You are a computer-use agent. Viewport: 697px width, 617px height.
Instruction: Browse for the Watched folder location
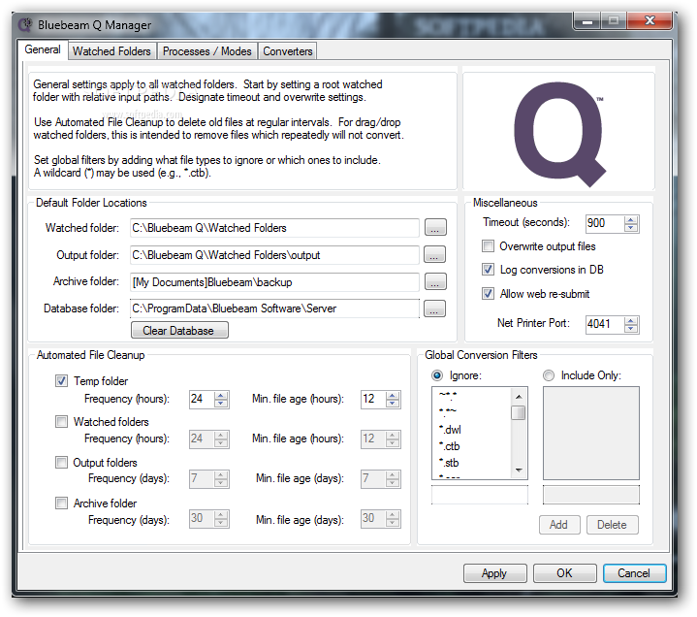[435, 227]
